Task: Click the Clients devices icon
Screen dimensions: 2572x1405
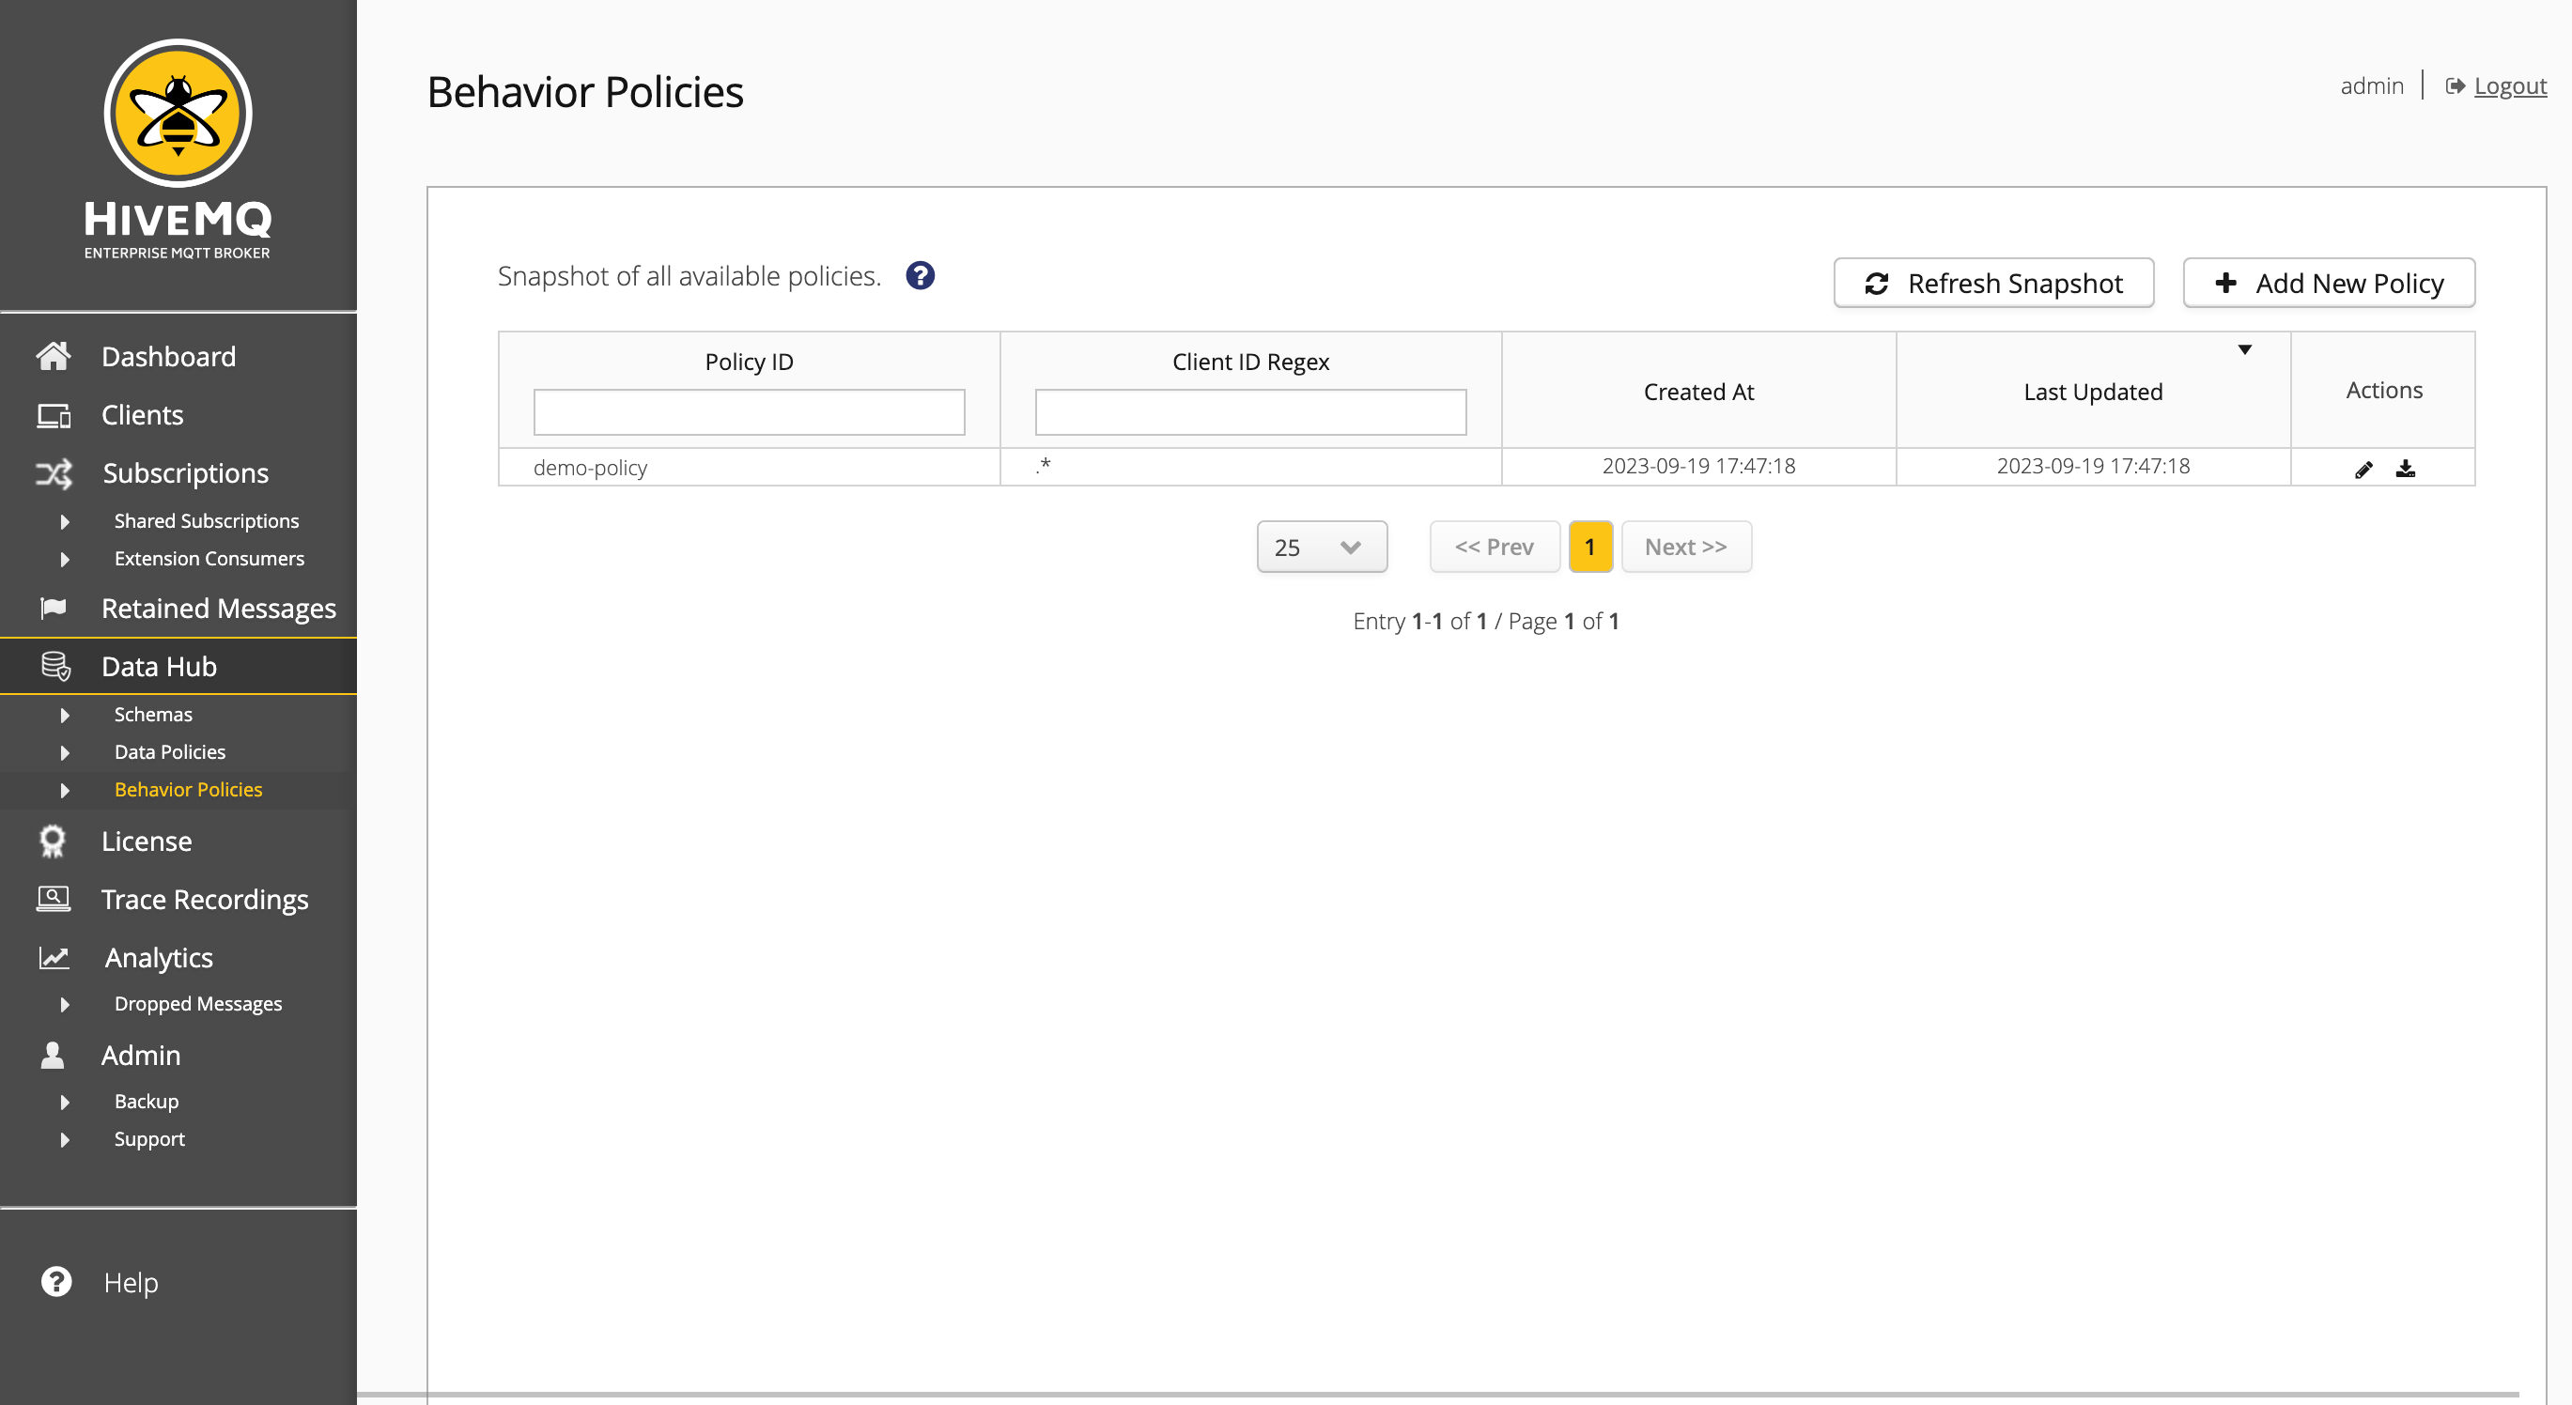Action: pos(53,415)
